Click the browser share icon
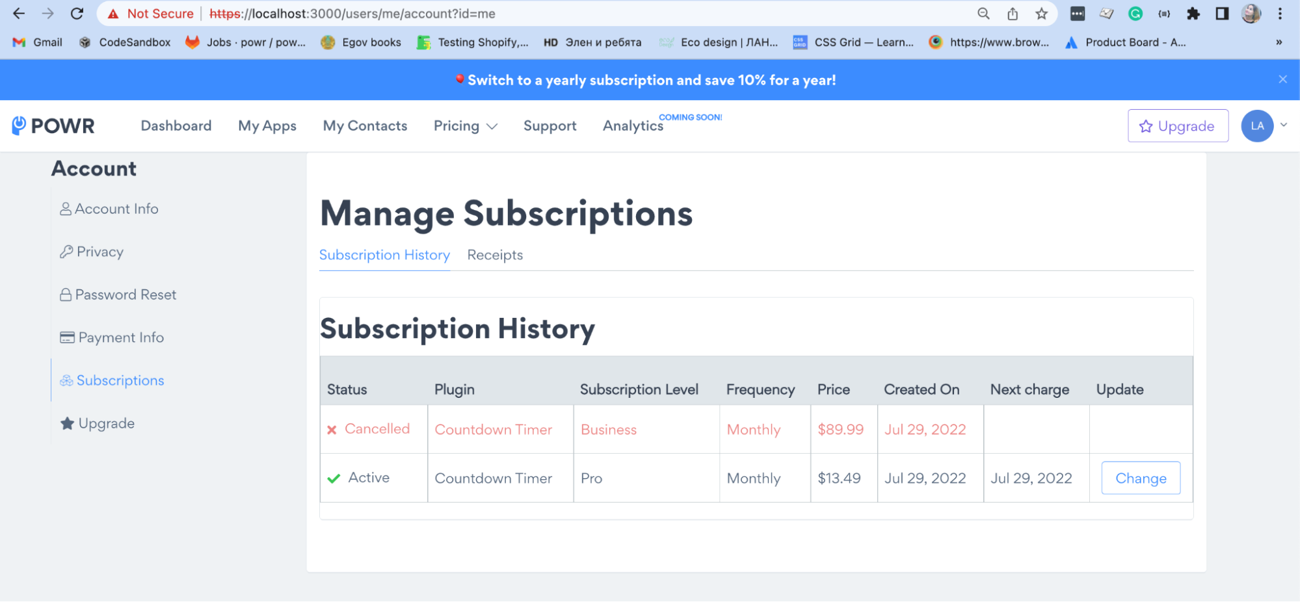Screen dimensions: 1300x602 pos(1013,14)
